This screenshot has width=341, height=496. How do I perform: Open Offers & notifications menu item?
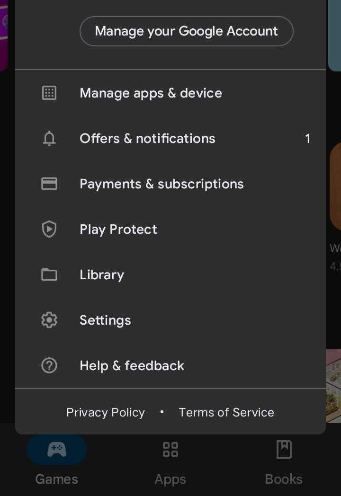click(x=147, y=139)
